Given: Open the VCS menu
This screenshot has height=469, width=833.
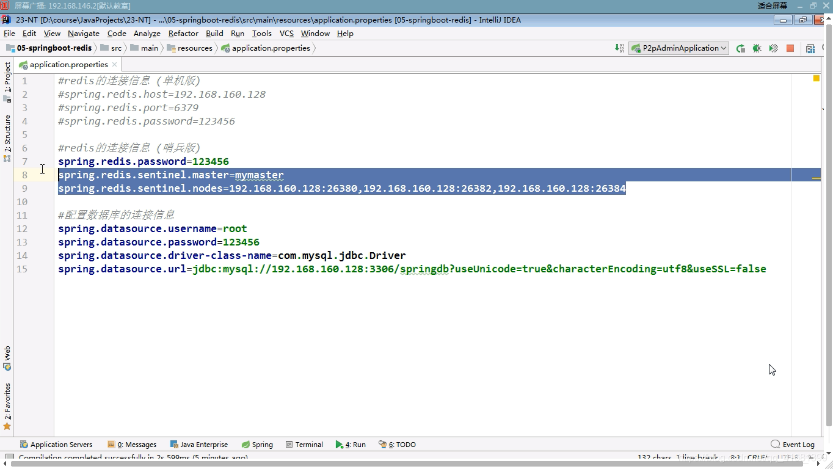Looking at the screenshot, I should [x=286, y=34].
